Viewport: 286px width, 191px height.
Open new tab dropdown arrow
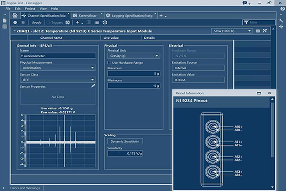click(165, 16)
